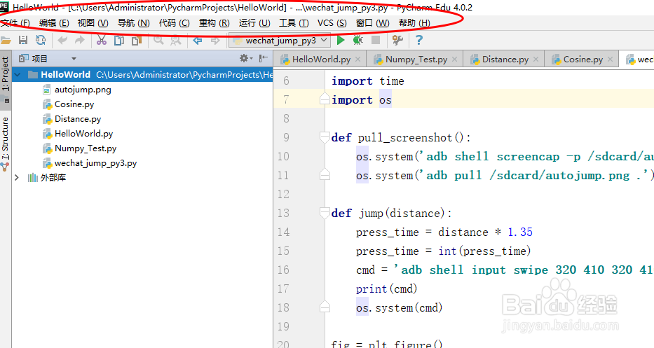Image resolution: width=654 pixels, height=348 pixels.
Task: Click the Replace toolbar icon
Action: [176, 41]
